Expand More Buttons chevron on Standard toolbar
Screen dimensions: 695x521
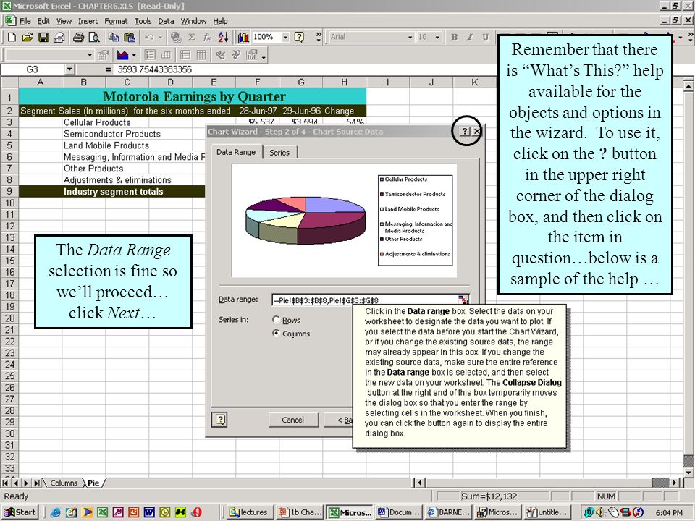tap(319, 37)
